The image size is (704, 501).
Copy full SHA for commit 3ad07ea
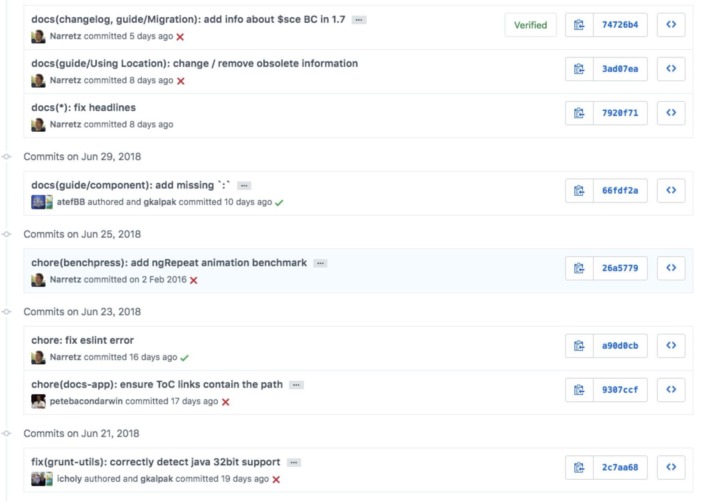click(579, 69)
